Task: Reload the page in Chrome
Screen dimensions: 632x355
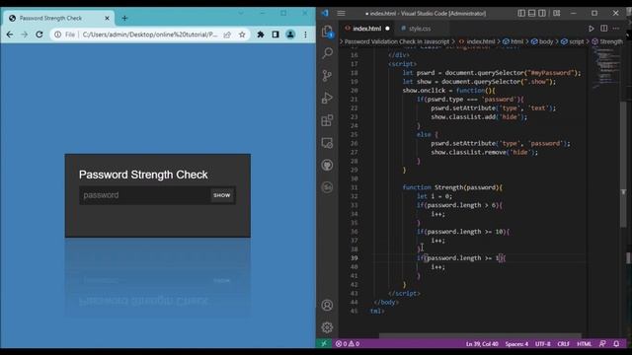Action: click(x=39, y=35)
